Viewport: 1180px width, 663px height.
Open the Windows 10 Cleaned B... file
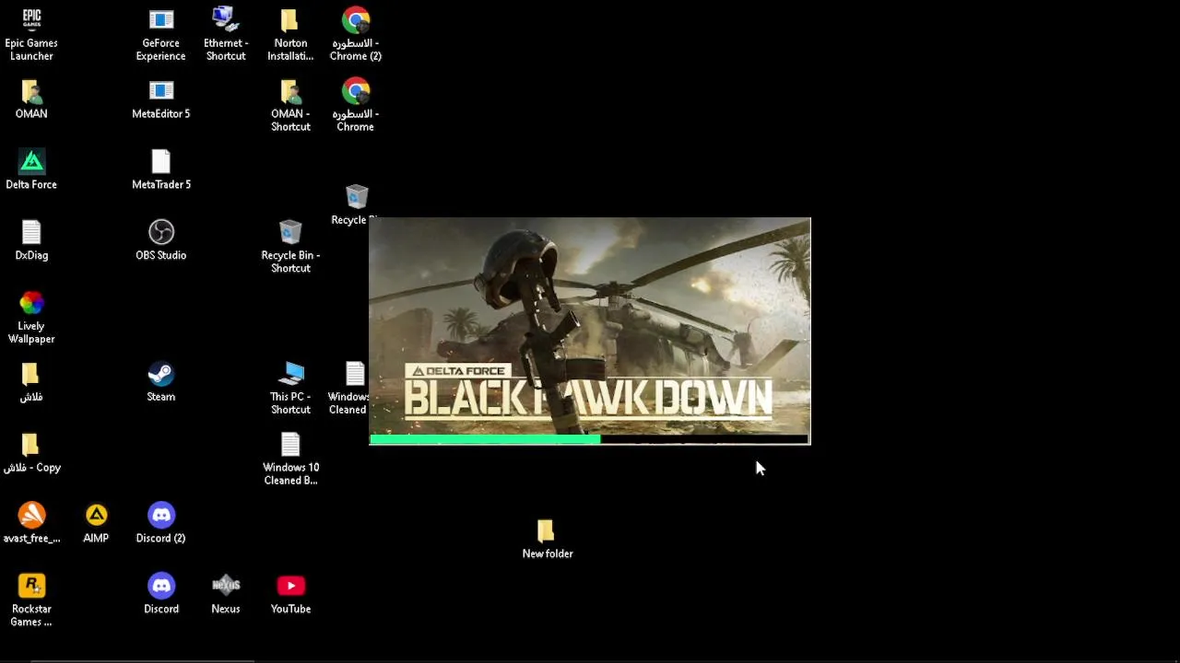click(290, 459)
